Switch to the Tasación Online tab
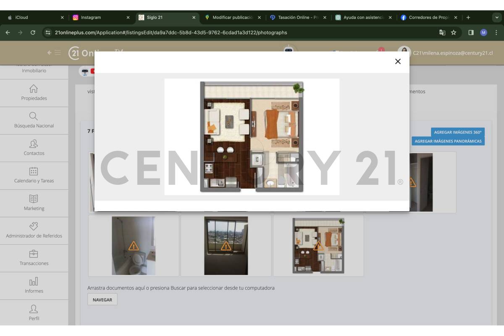 tap(298, 18)
